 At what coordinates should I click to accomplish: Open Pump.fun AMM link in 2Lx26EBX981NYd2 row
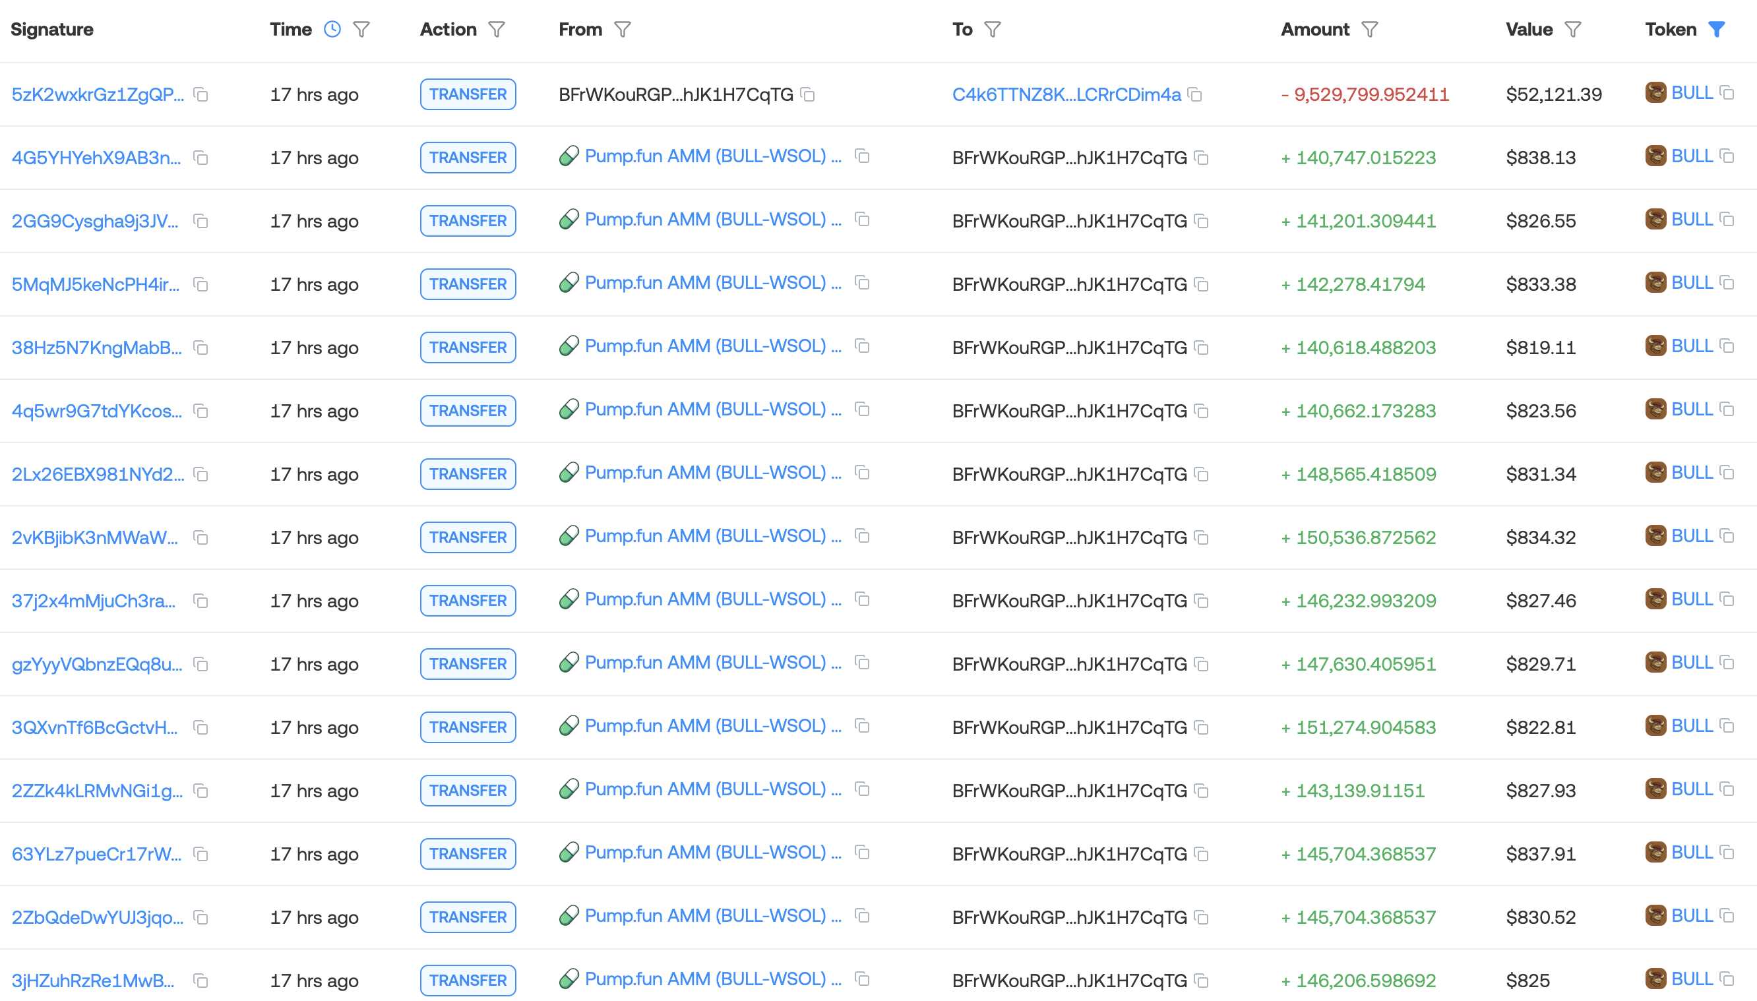[713, 472]
